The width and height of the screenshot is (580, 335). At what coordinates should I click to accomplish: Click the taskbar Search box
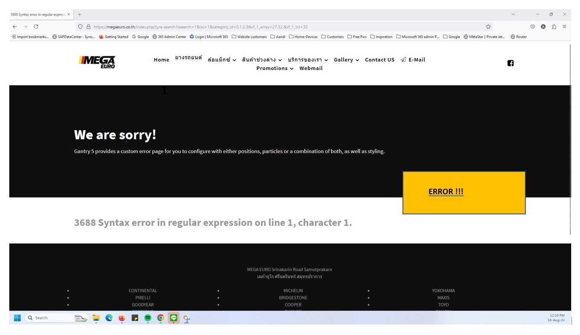(57, 318)
